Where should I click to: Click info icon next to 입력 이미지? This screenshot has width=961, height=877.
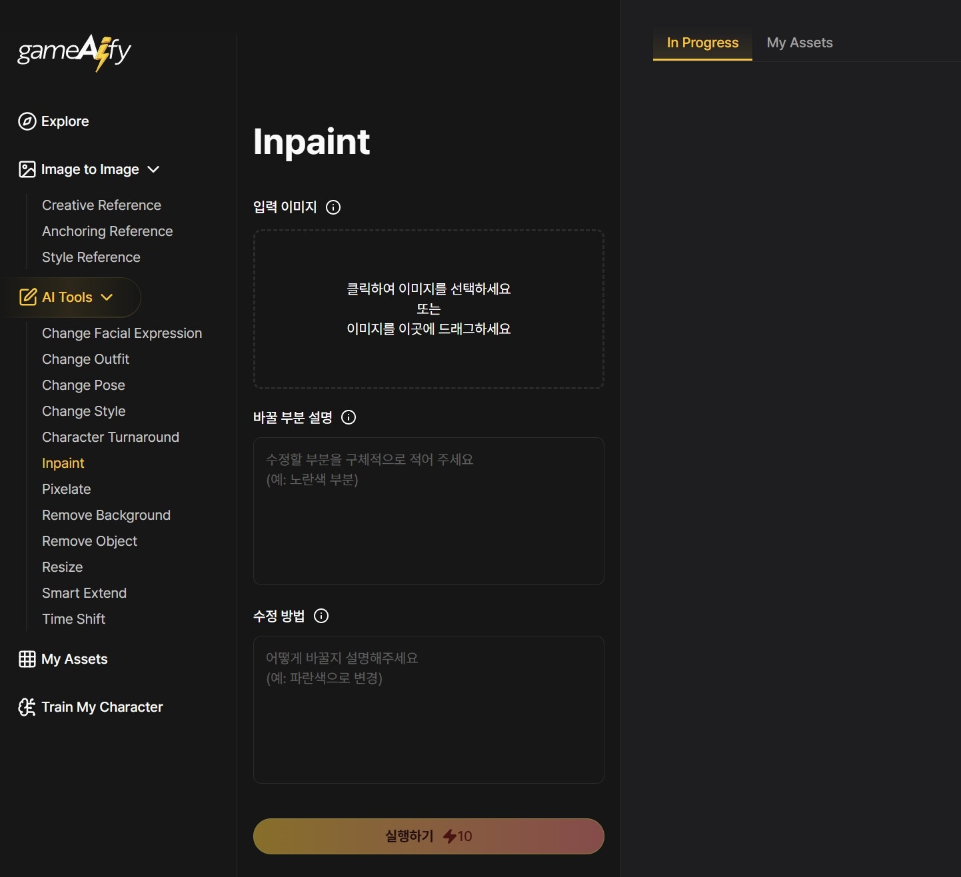(333, 207)
